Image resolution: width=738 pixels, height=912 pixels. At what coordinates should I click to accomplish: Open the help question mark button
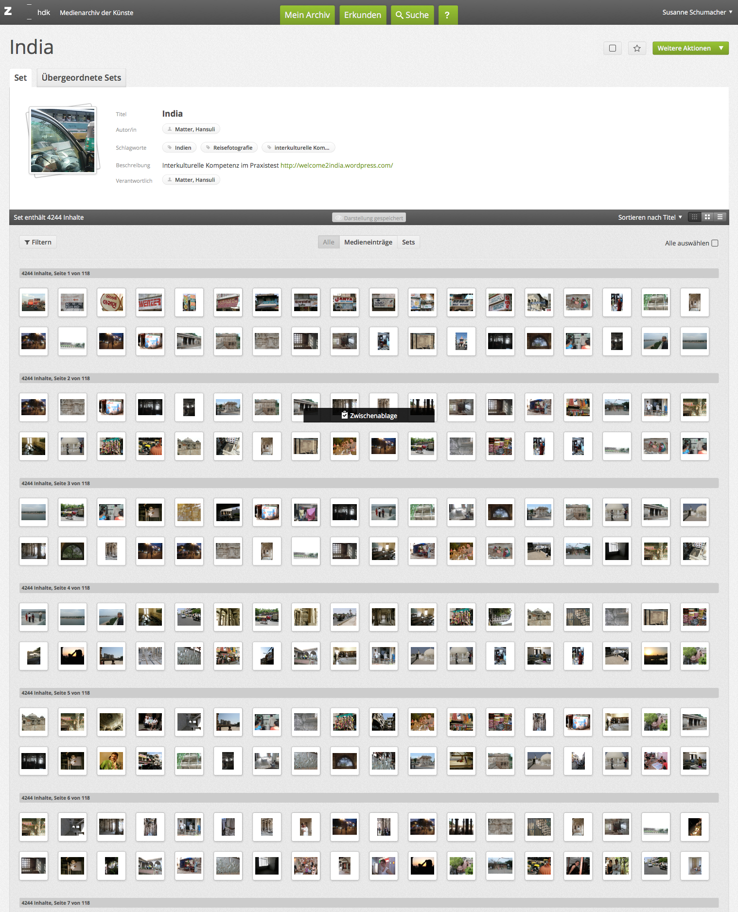[x=447, y=15]
